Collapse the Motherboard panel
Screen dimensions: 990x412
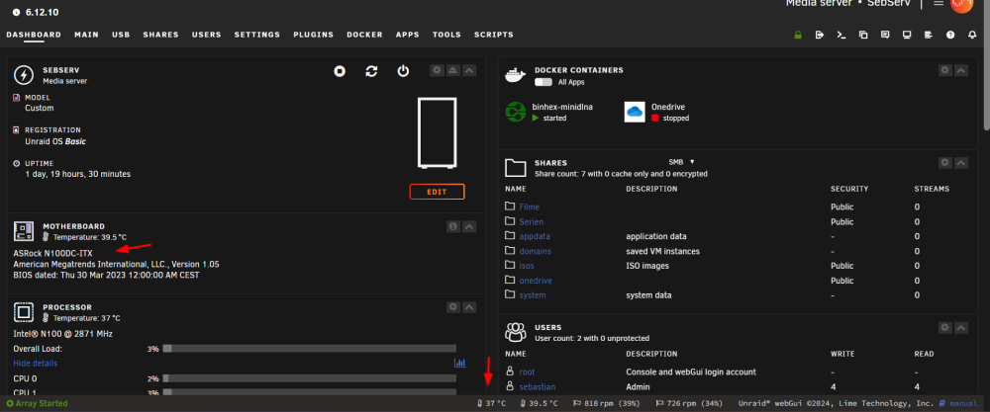[469, 226]
